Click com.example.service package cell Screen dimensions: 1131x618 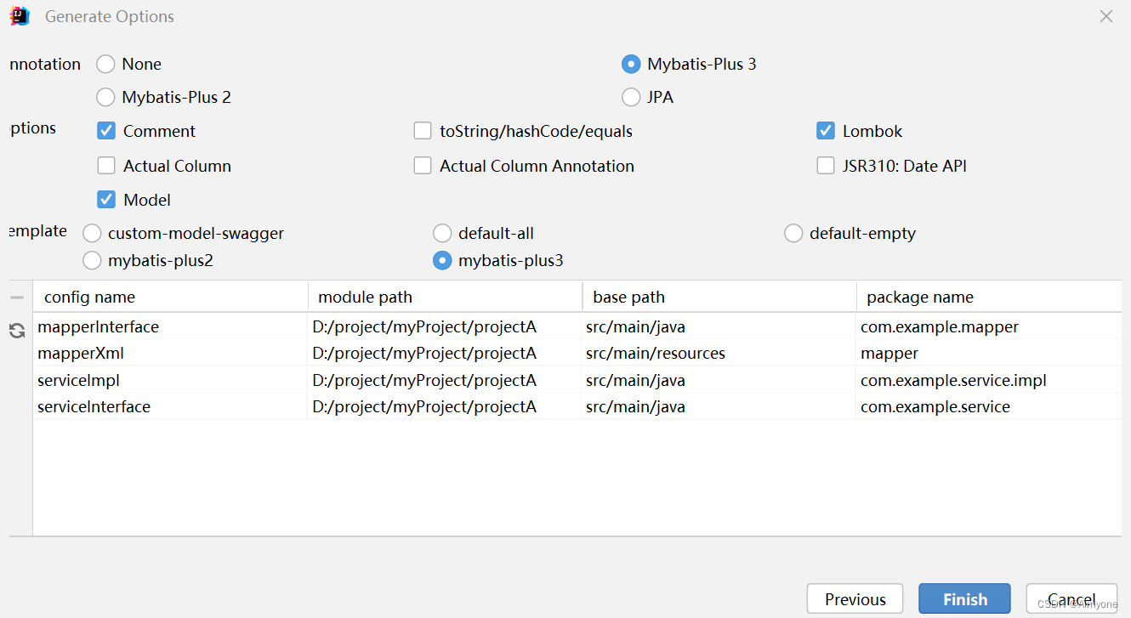pyautogui.click(x=989, y=406)
